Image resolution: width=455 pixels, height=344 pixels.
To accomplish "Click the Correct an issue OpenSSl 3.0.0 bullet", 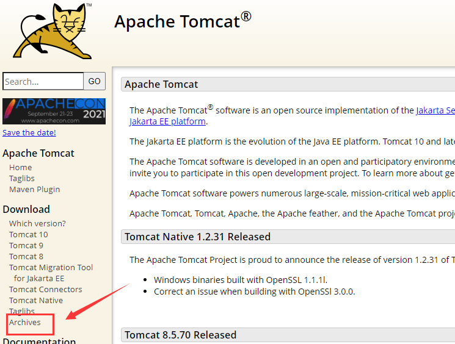I will click(x=255, y=292).
